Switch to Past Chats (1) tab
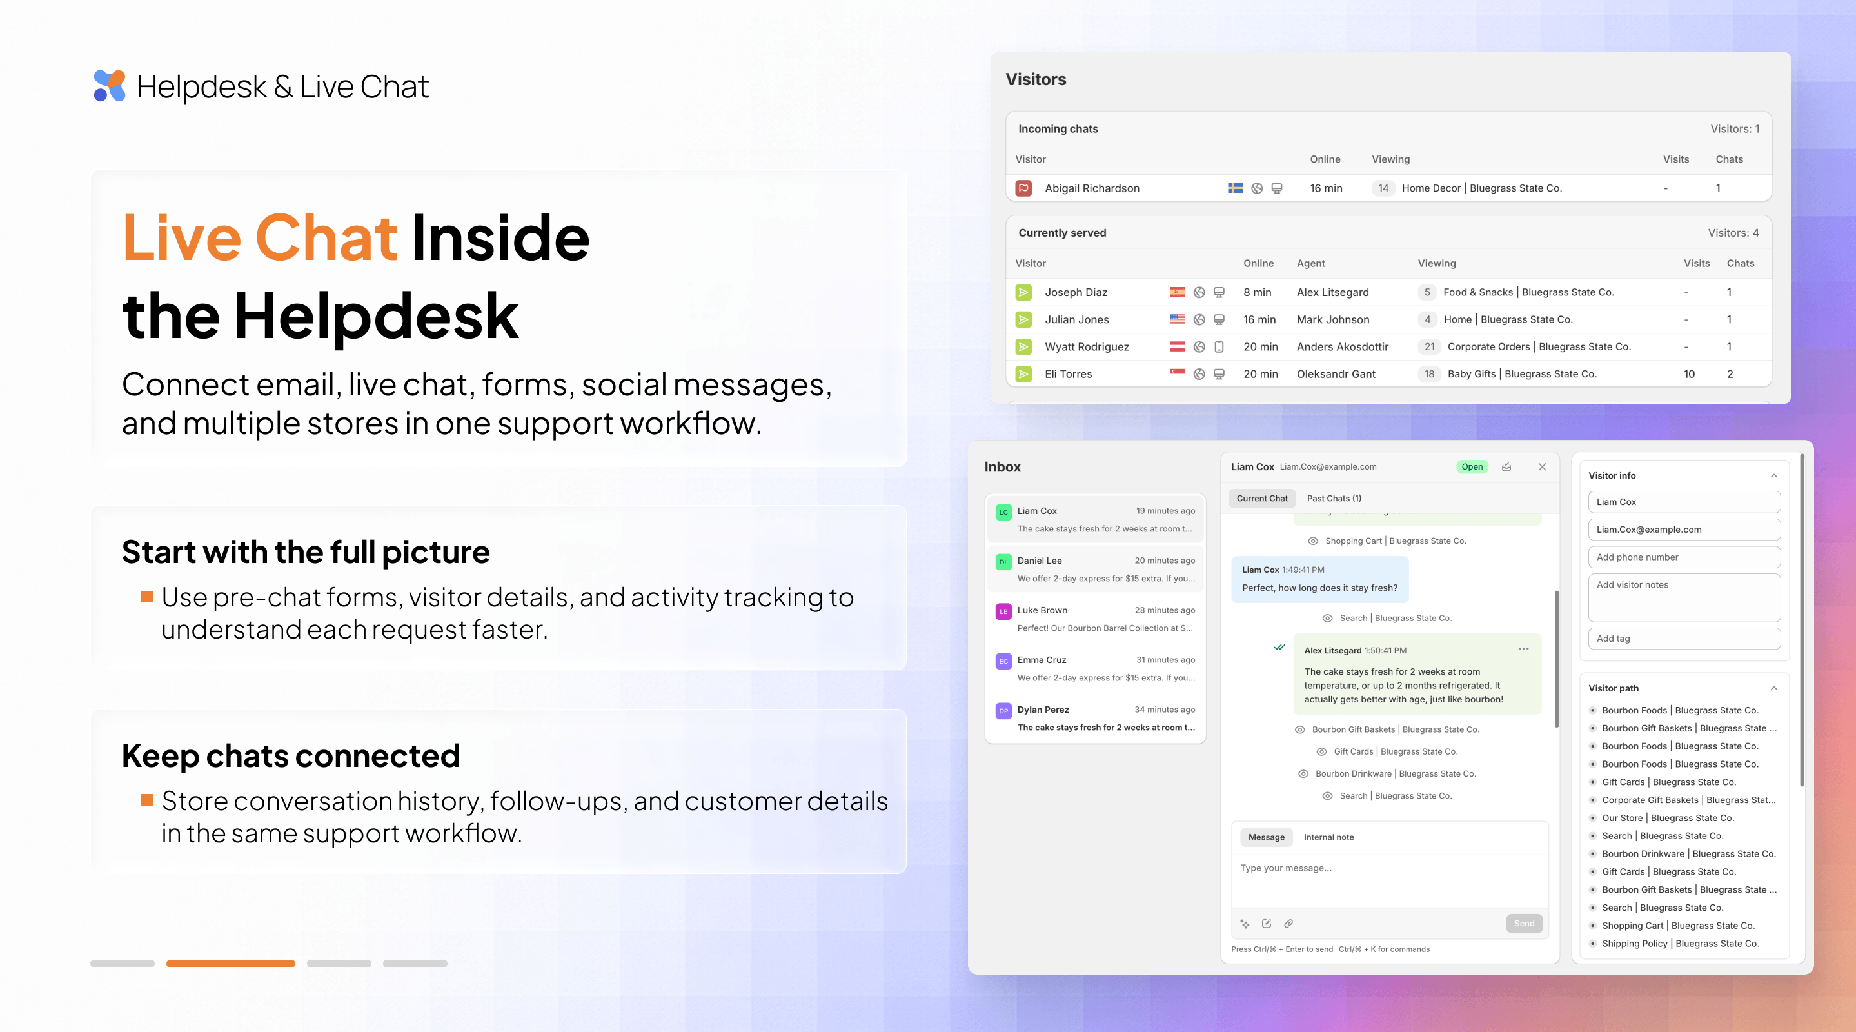Screen dimensions: 1856x1032 (x=1334, y=498)
